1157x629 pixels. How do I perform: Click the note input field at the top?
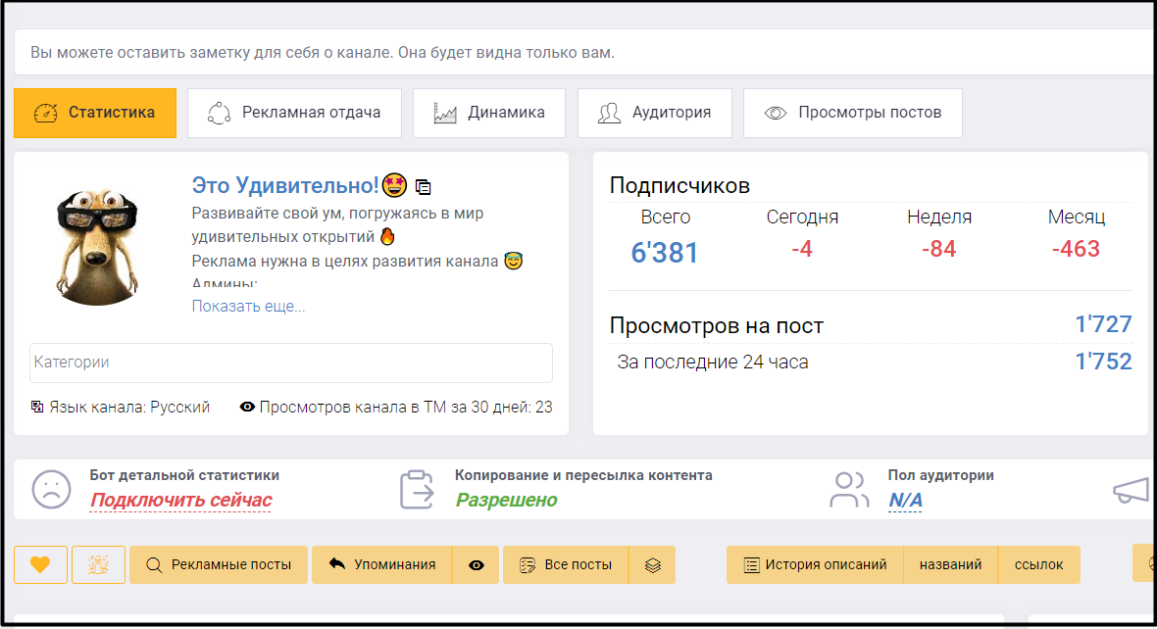click(x=578, y=51)
